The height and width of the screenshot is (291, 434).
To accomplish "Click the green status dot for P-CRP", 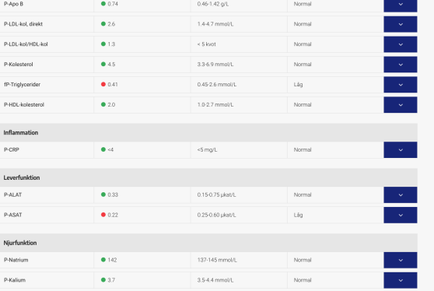I will point(103,149).
